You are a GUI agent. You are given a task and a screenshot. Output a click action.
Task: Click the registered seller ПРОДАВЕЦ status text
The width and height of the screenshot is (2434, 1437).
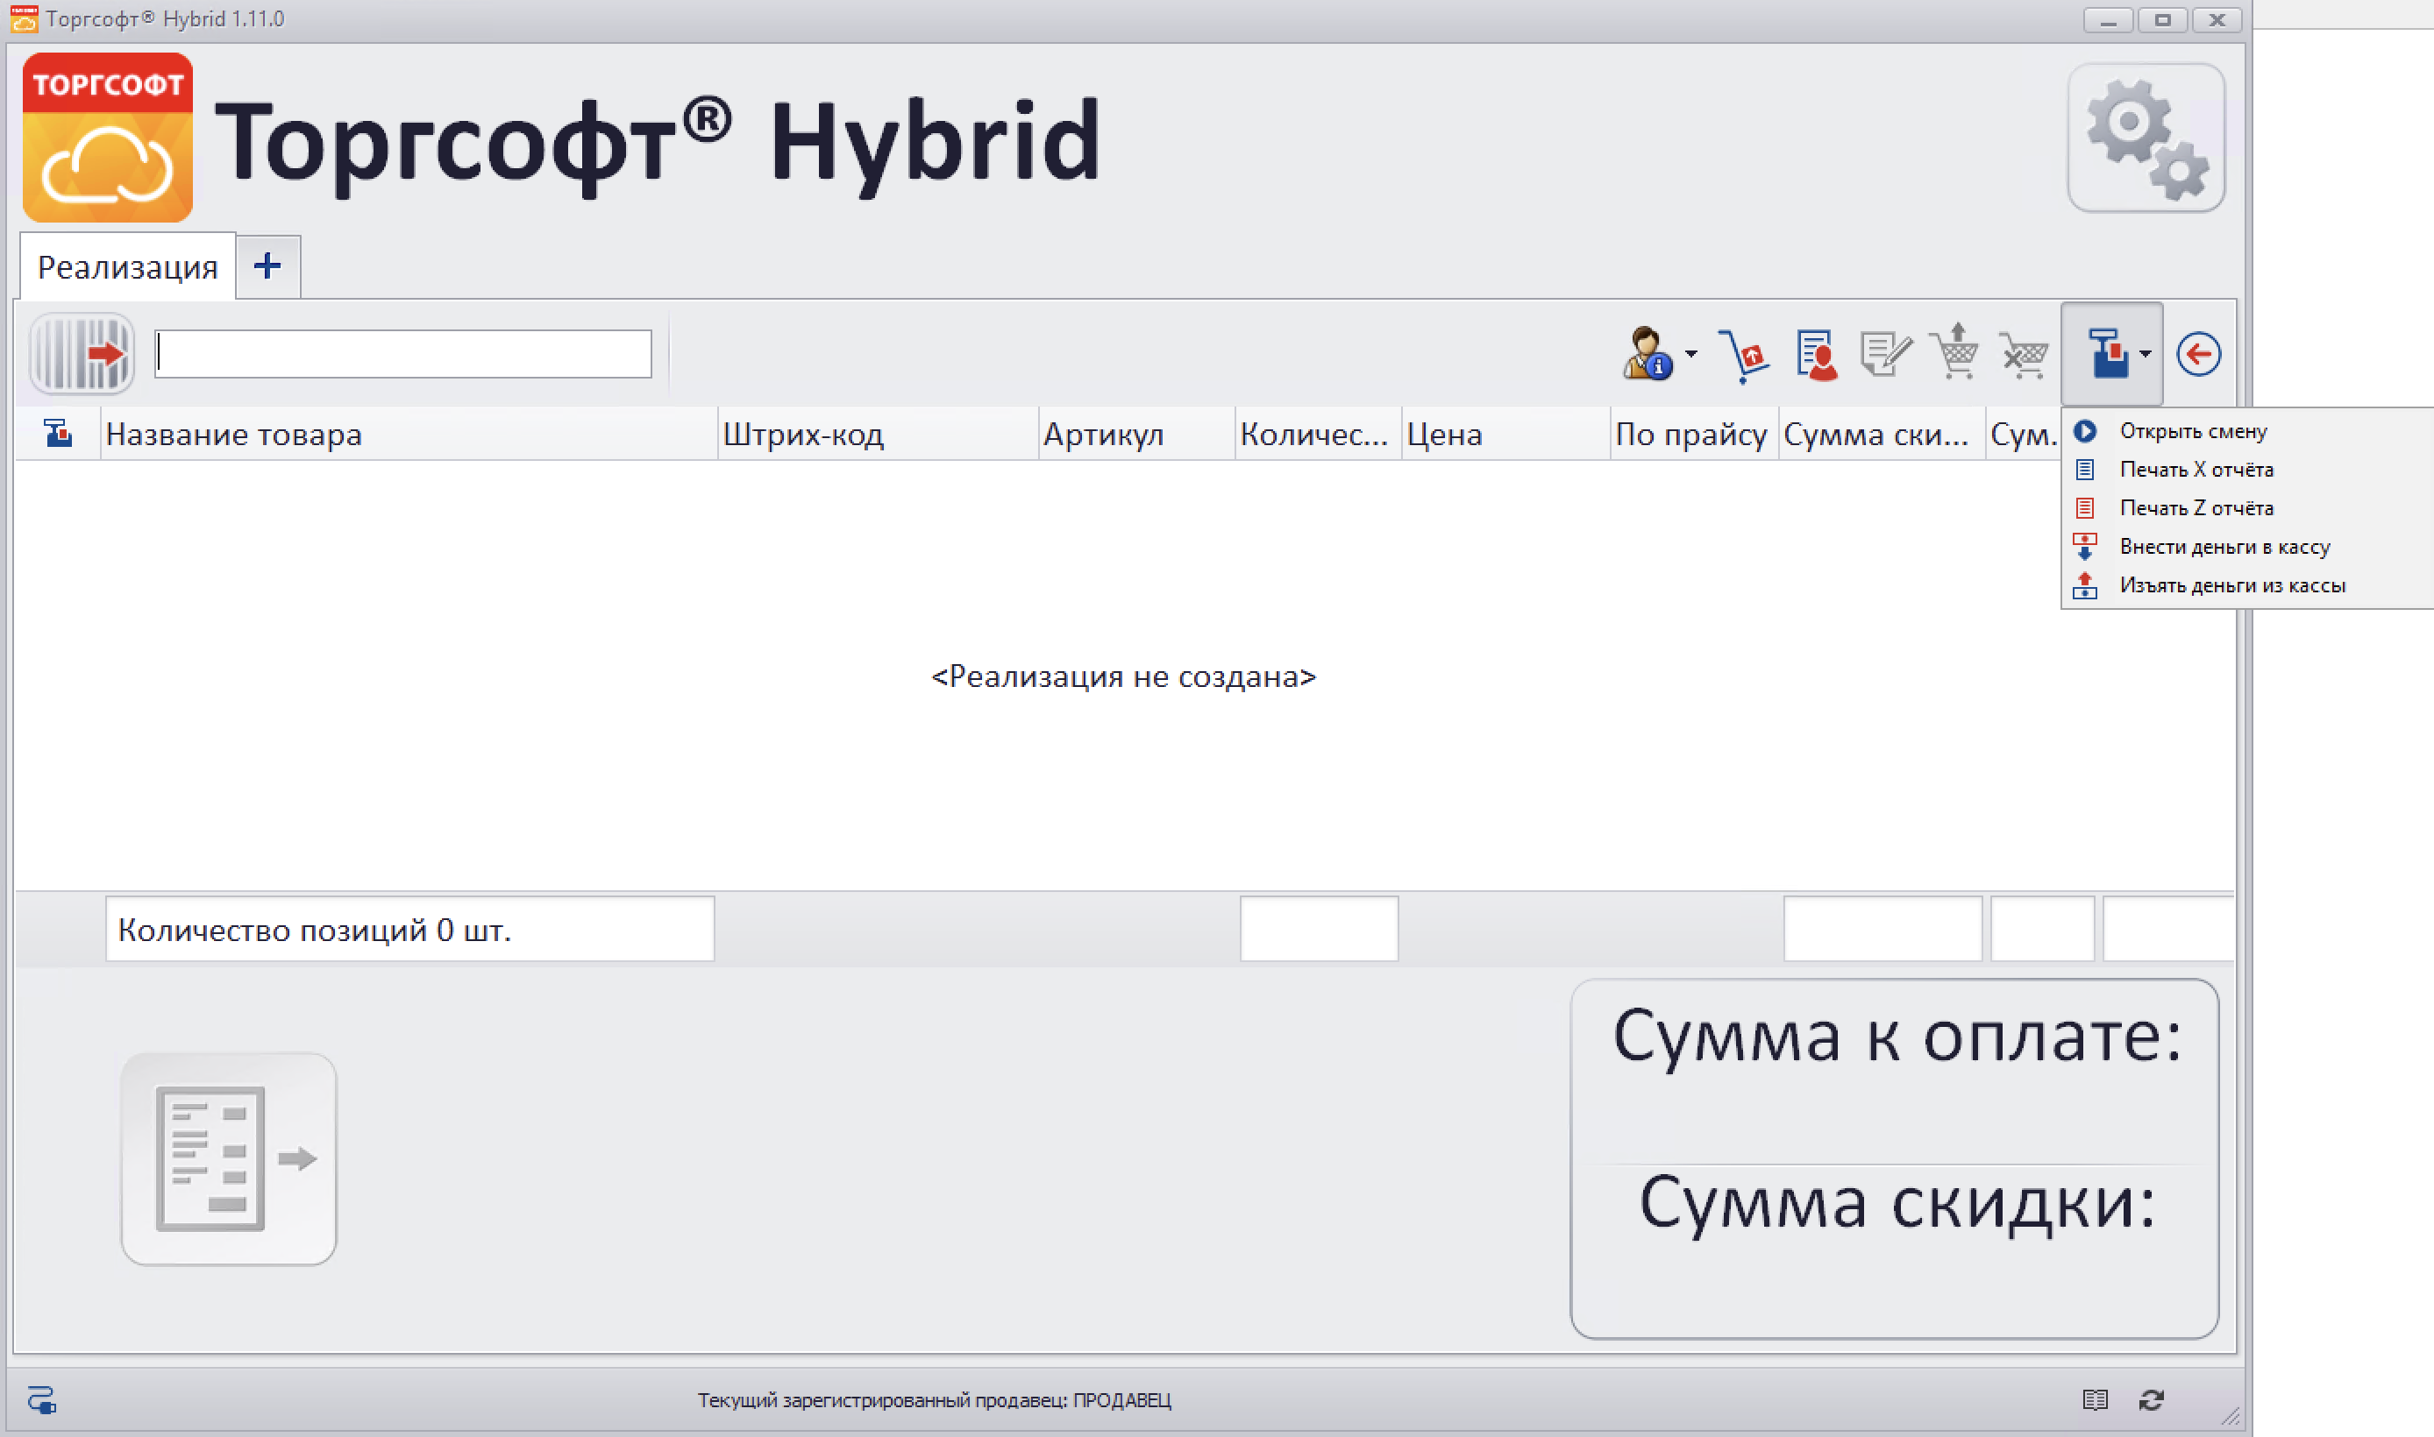point(934,1400)
